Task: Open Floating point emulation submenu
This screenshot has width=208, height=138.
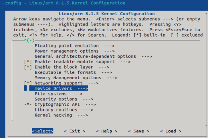Action: [74, 46]
